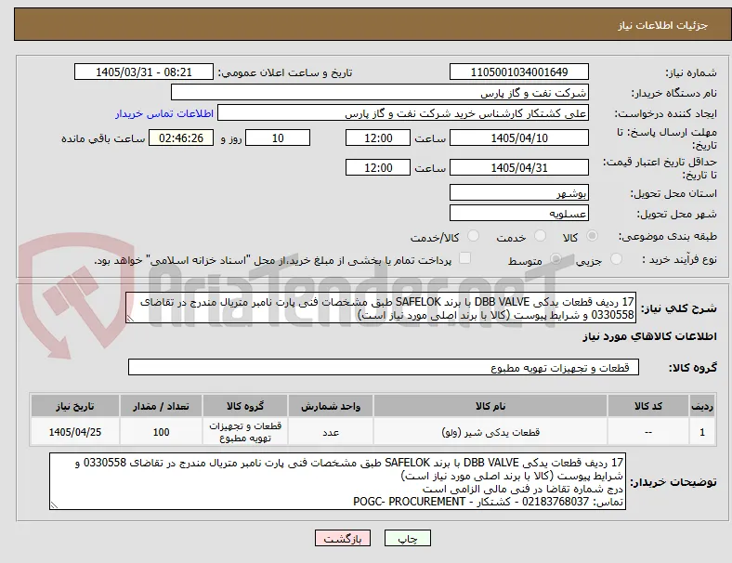The width and height of the screenshot is (732, 563).
Task: Click the label ساعت باقی مانده
Action: click(x=103, y=138)
